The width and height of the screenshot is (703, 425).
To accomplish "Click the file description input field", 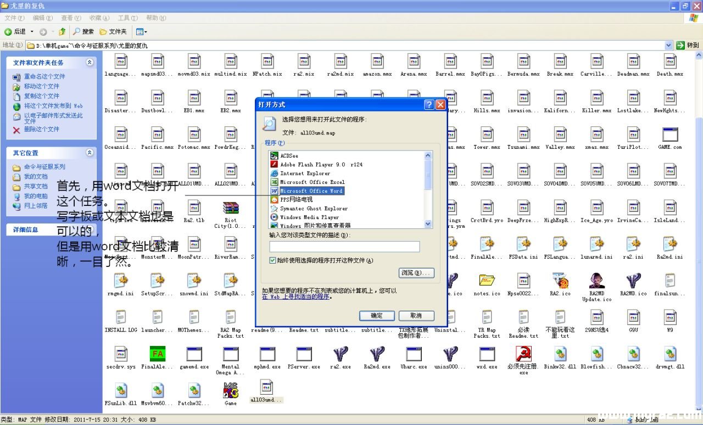I will click(344, 247).
